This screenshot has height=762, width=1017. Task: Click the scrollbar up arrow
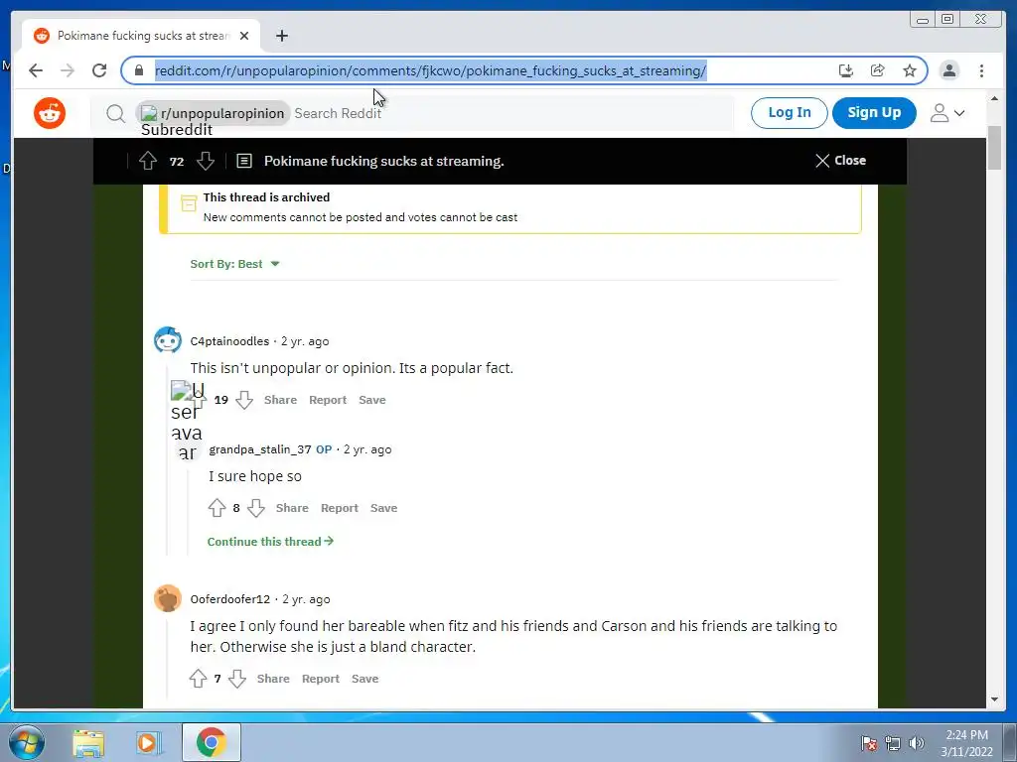click(x=994, y=98)
